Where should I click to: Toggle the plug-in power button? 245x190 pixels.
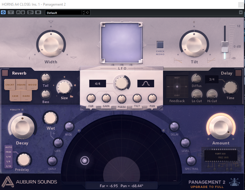[3, 12]
